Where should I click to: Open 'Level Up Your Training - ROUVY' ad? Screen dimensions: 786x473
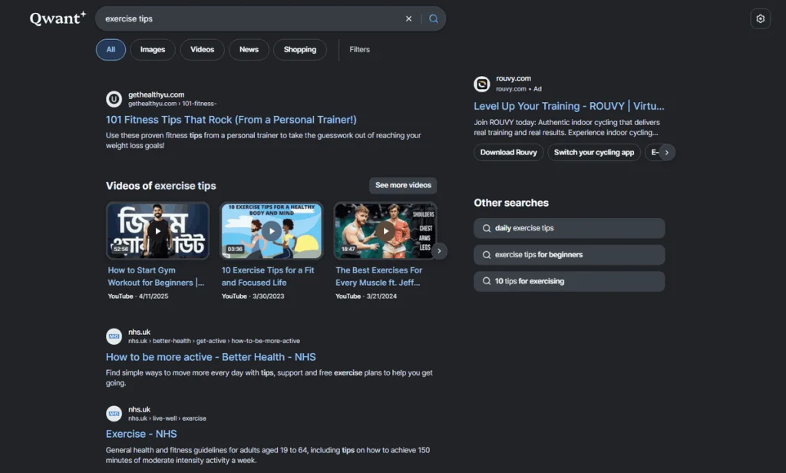(569, 106)
